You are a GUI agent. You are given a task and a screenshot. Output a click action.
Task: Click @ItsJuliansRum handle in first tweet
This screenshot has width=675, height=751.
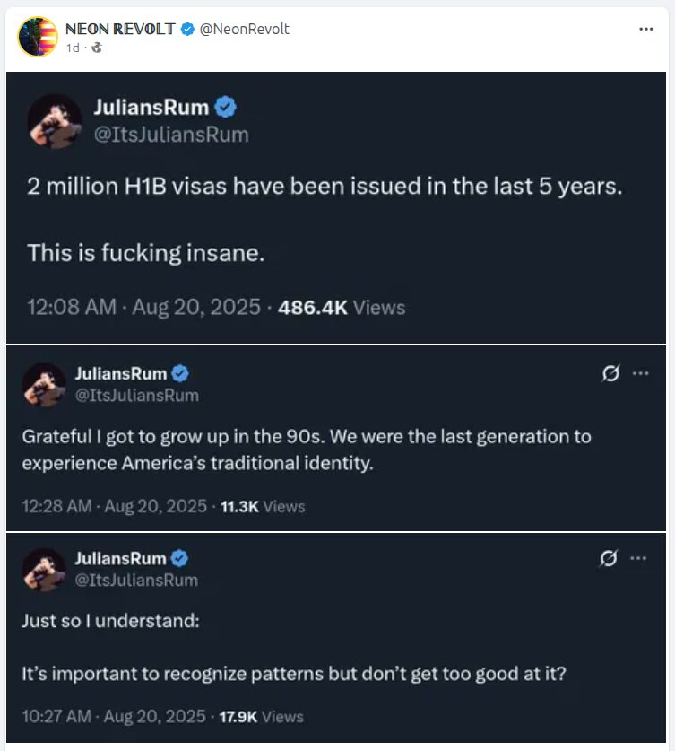(171, 135)
